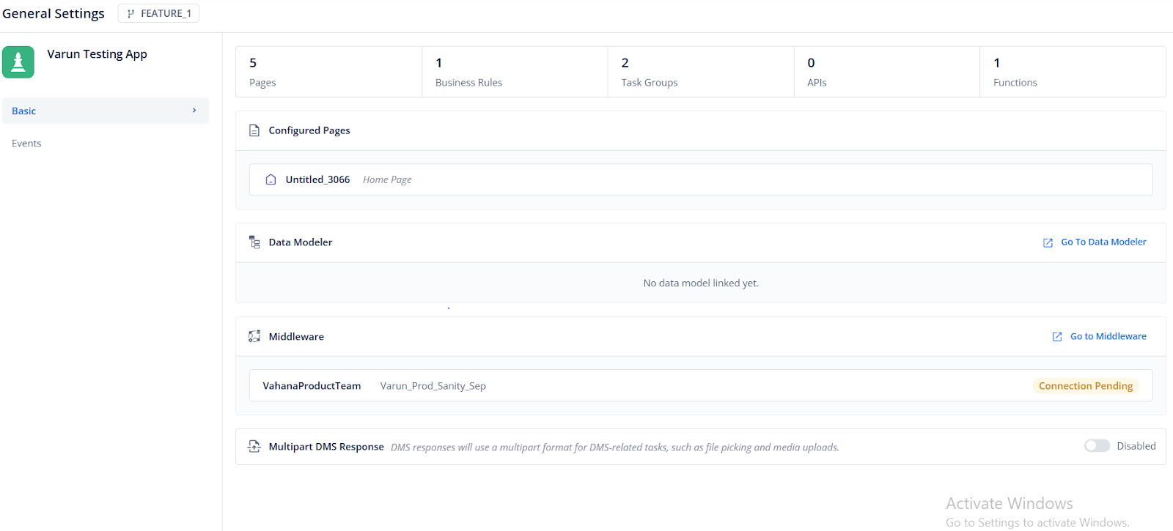Click the Multipart DMS Response upload icon

click(254, 447)
